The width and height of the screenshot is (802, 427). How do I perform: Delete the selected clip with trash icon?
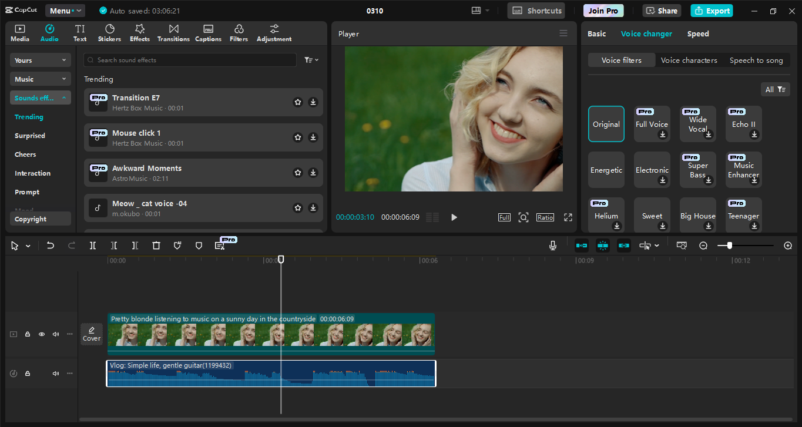click(156, 246)
